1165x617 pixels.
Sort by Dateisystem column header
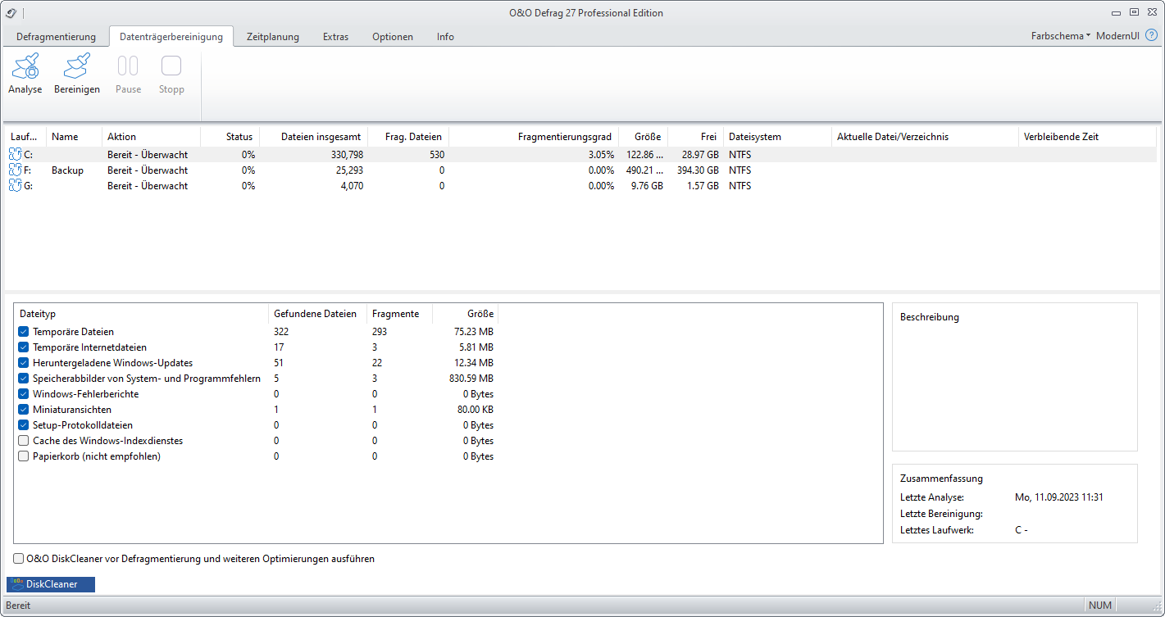(777, 137)
